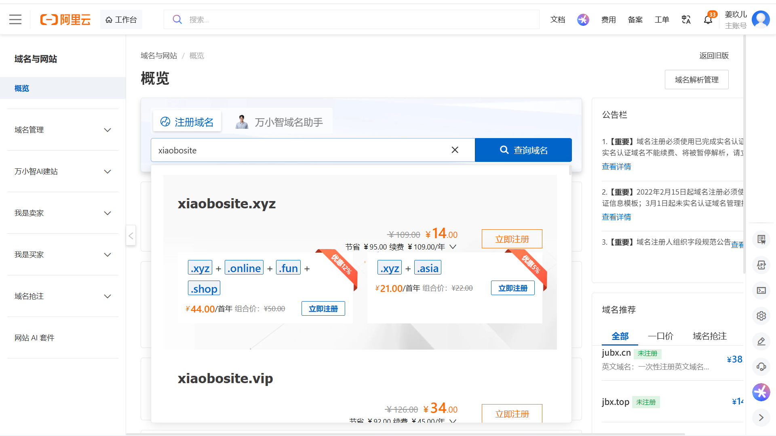
Task: Open the 费用 menu item
Action: (x=609, y=19)
